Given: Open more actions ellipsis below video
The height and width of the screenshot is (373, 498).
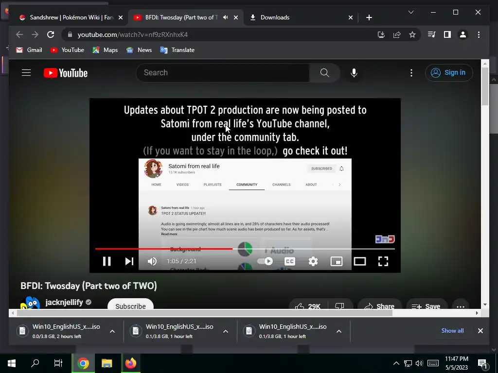Looking at the screenshot, I should click(x=460, y=305).
